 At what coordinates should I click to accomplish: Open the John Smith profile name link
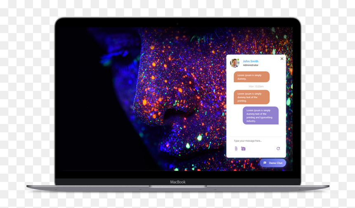(251, 61)
